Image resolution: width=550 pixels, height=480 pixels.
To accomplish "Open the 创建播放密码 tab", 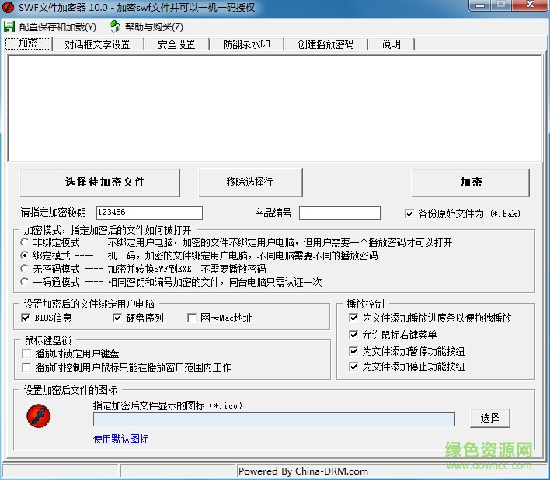I will [x=325, y=44].
